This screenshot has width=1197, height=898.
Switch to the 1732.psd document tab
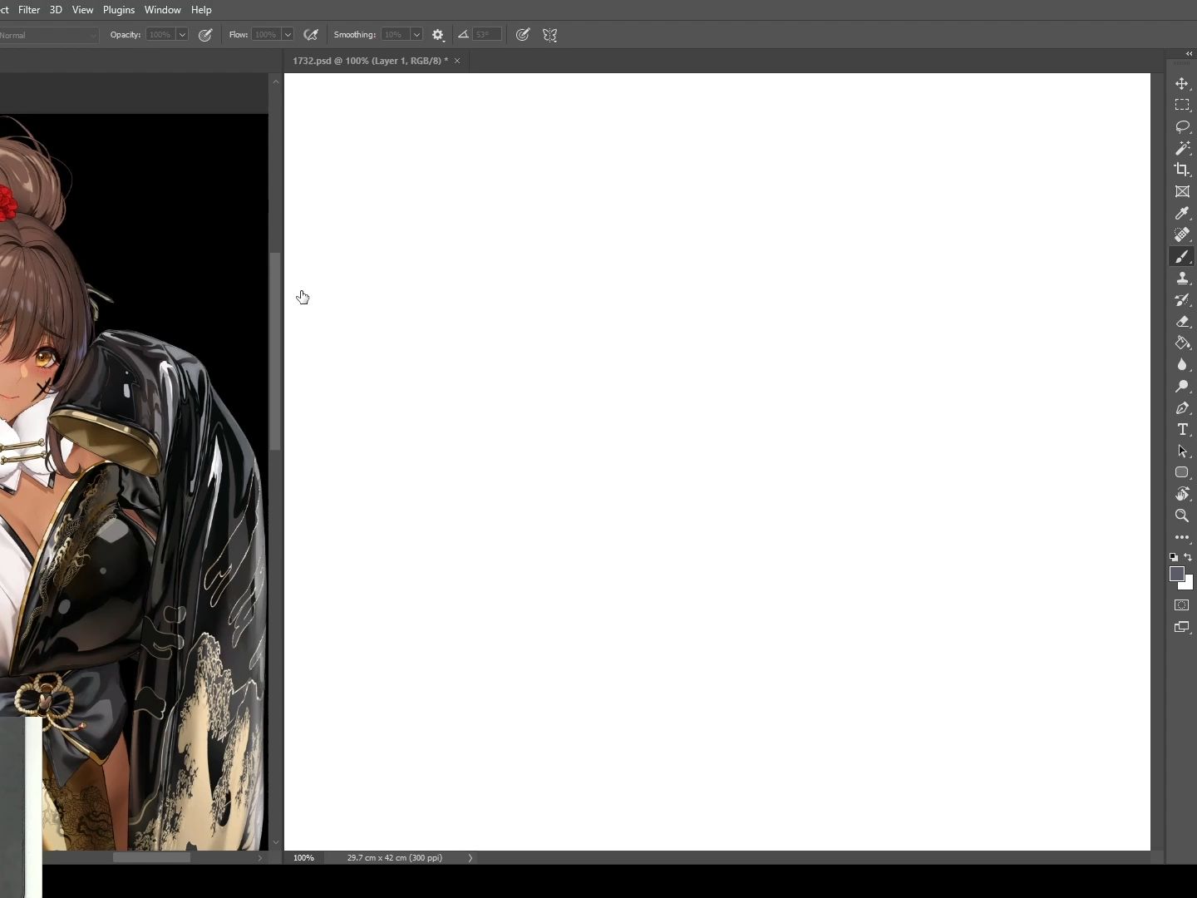pos(370,61)
